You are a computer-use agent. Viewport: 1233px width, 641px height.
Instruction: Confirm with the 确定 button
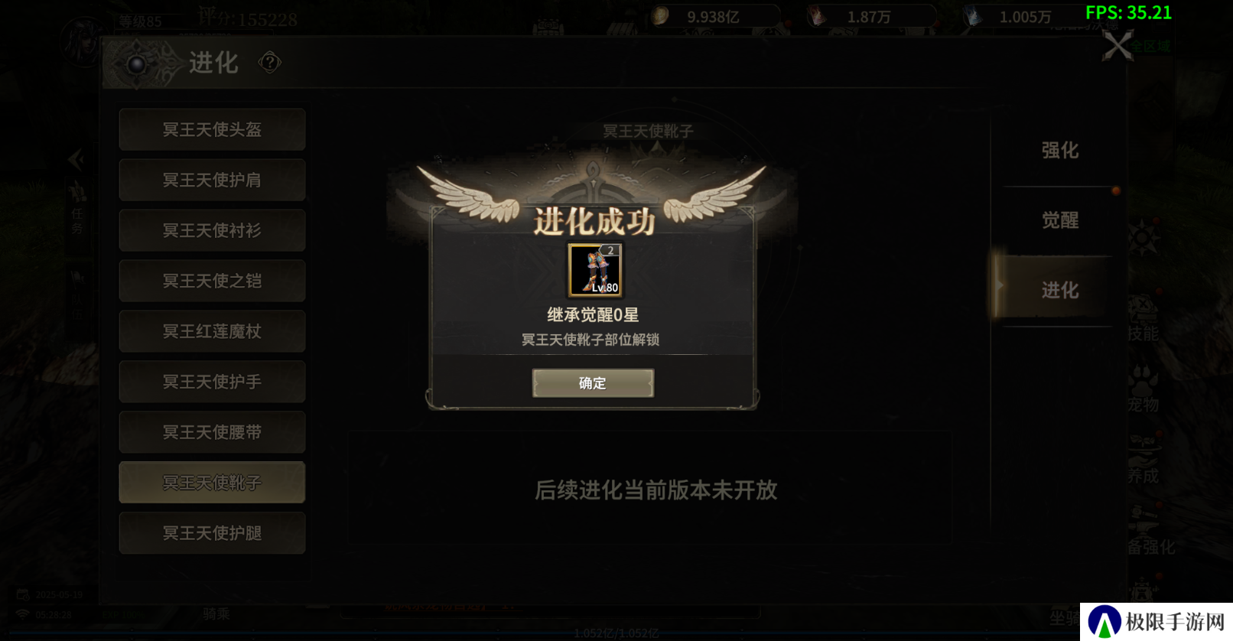click(x=593, y=383)
